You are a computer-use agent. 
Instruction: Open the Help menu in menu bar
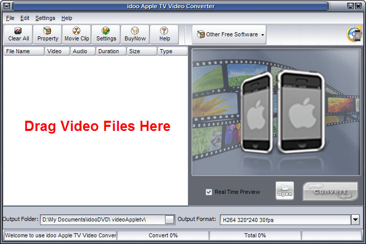(67, 18)
